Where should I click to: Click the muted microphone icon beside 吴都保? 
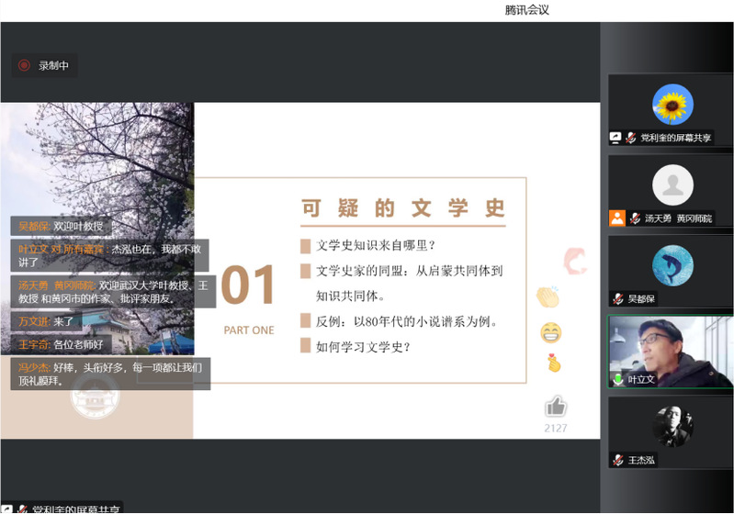(x=619, y=298)
